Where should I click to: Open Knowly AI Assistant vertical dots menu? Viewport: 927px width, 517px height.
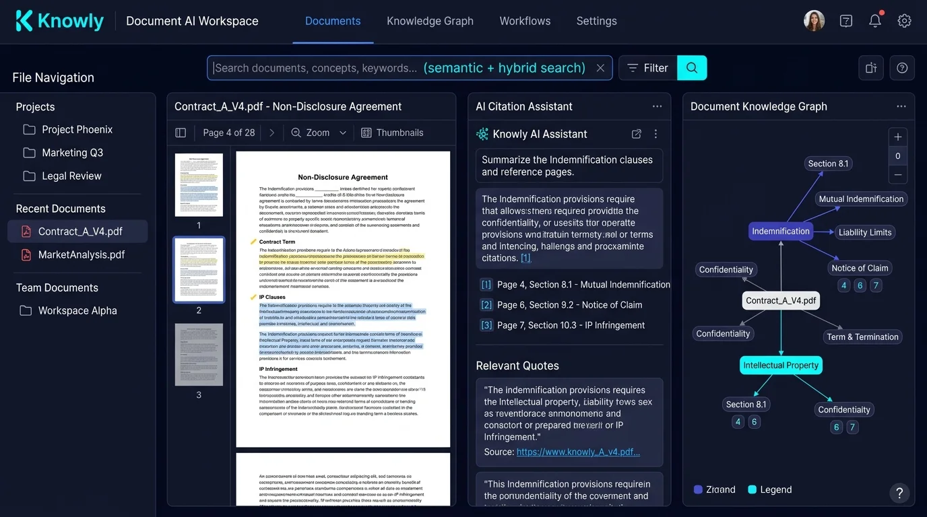(x=656, y=134)
